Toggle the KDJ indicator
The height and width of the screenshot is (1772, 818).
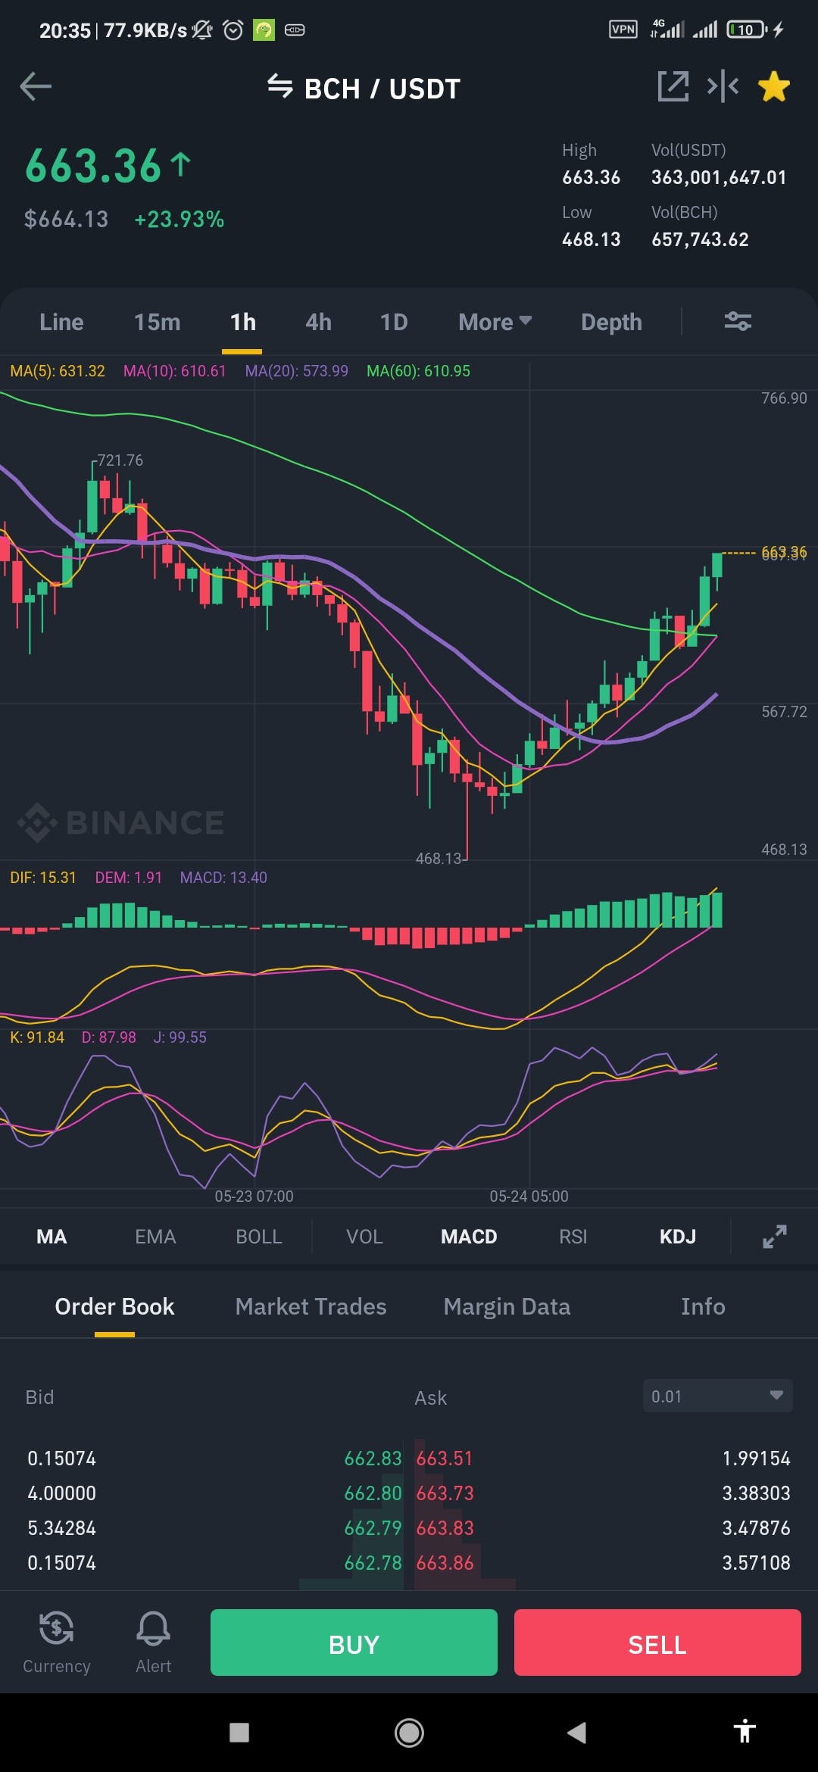coord(677,1237)
